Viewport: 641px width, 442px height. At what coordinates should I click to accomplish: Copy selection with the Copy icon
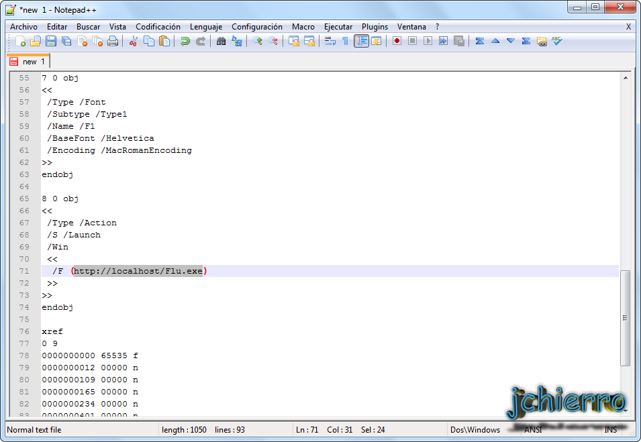click(149, 42)
